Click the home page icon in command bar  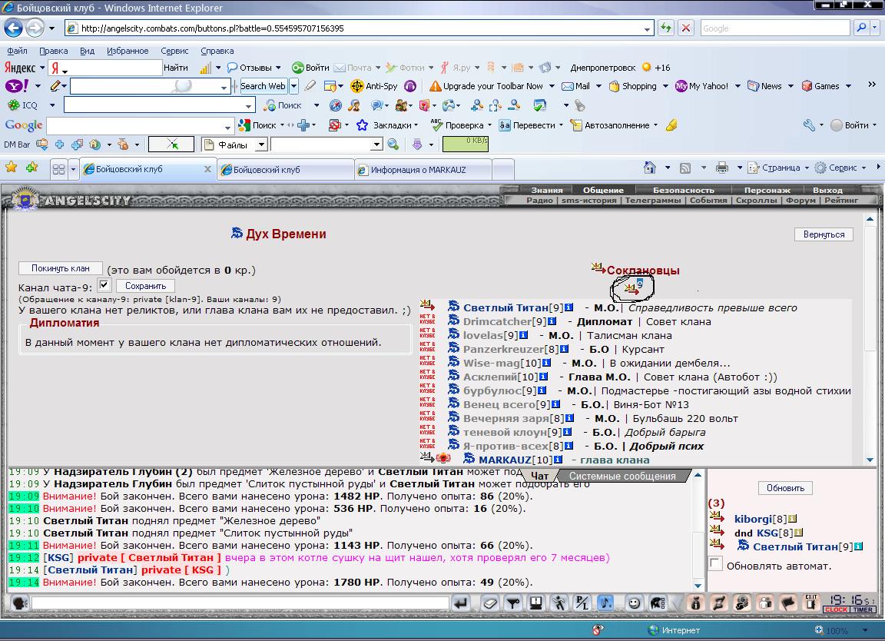click(x=650, y=168)
